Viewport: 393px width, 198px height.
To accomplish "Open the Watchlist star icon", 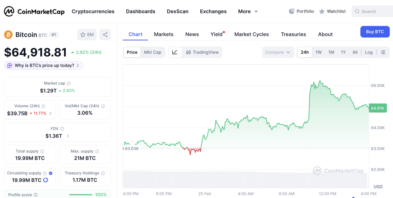I will 322,11.
